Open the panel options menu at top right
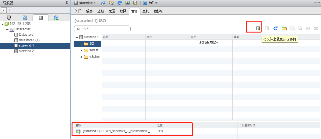Screen dimensions: 321x139 coord(317,3)
